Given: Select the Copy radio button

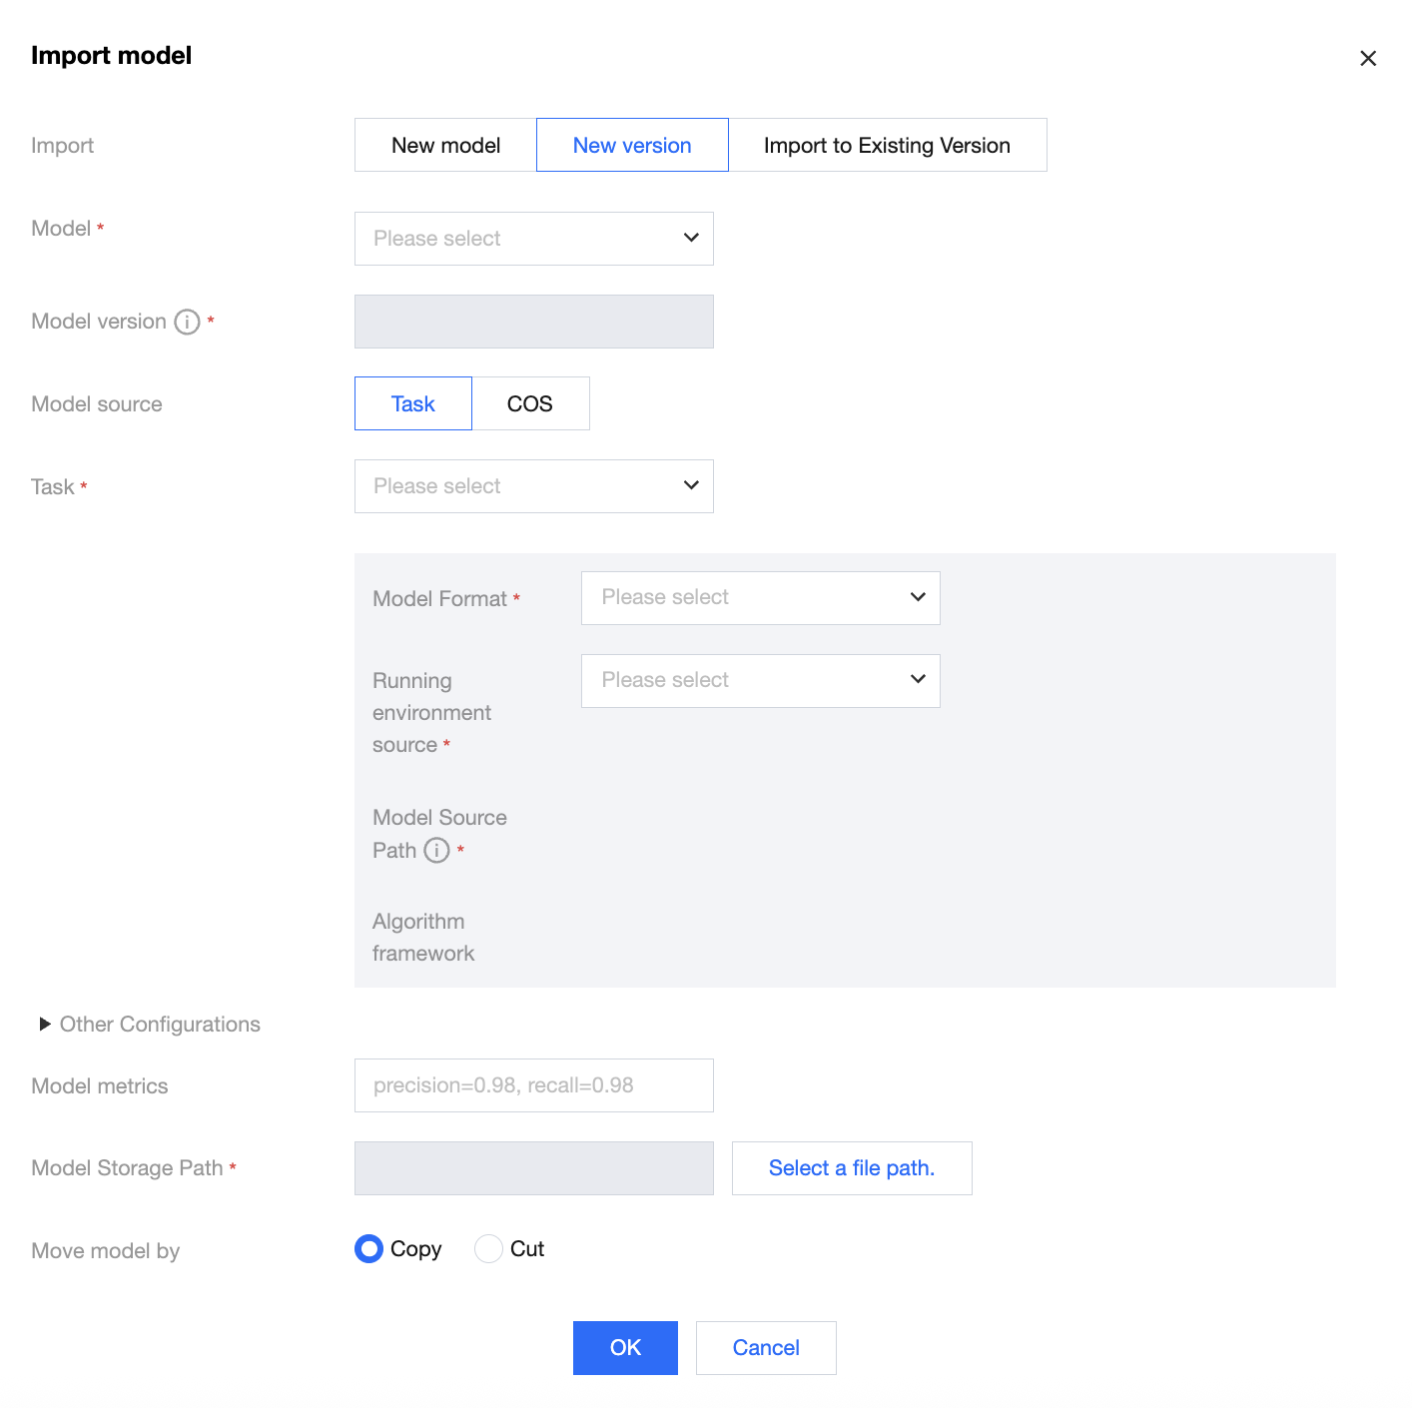Looking at the screenshot, I should tap(369, 1248).
